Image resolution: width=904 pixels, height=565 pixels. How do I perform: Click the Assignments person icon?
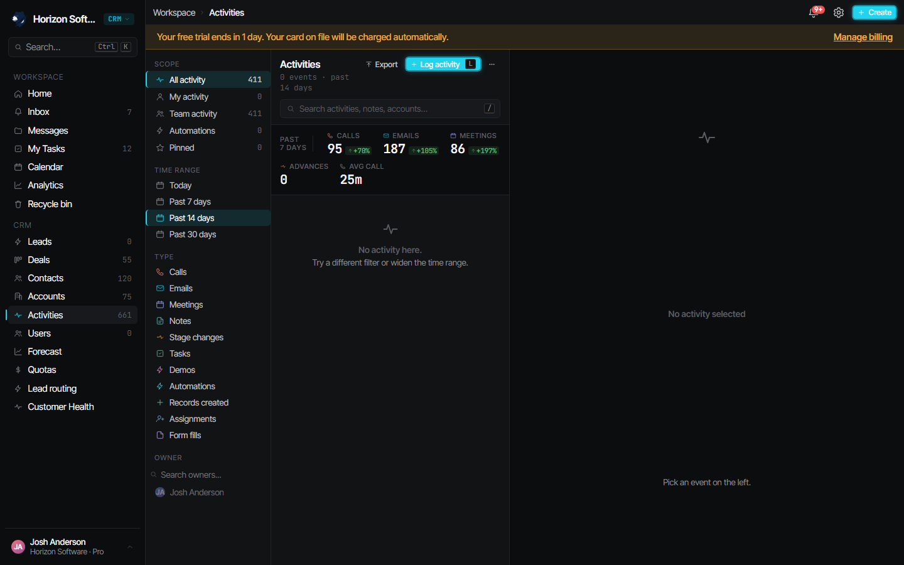pos(160,419)
